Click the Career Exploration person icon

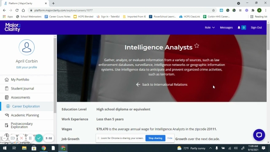tap(8, 106)
